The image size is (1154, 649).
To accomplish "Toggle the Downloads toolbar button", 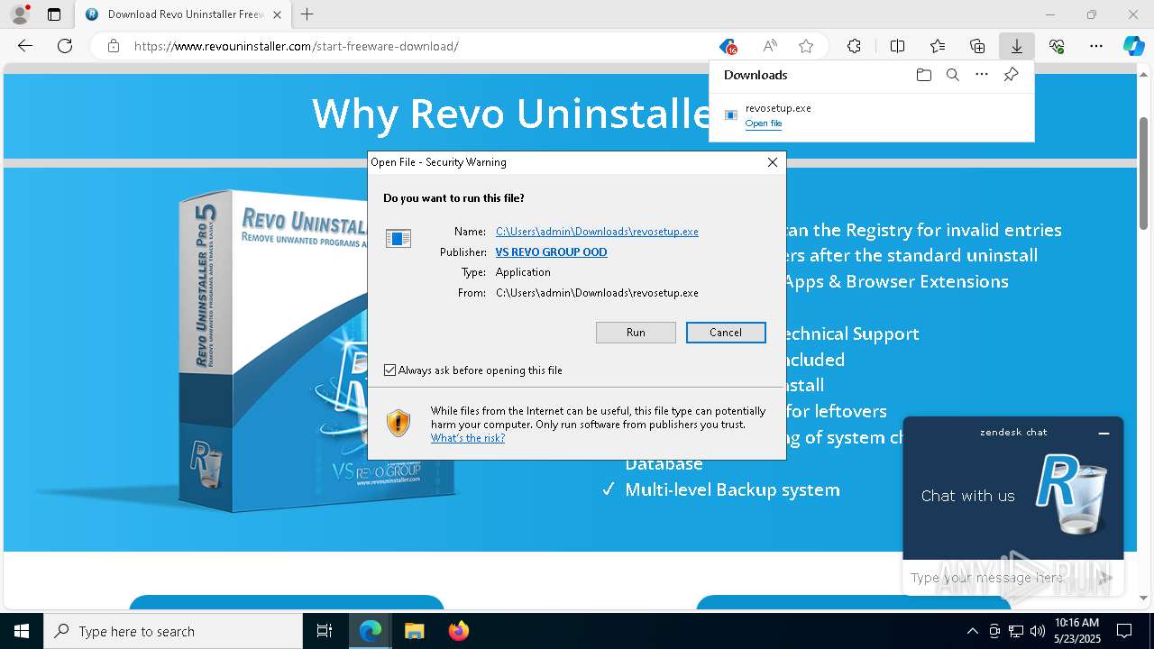I will pyautogui.click(x=1016, y=46).
